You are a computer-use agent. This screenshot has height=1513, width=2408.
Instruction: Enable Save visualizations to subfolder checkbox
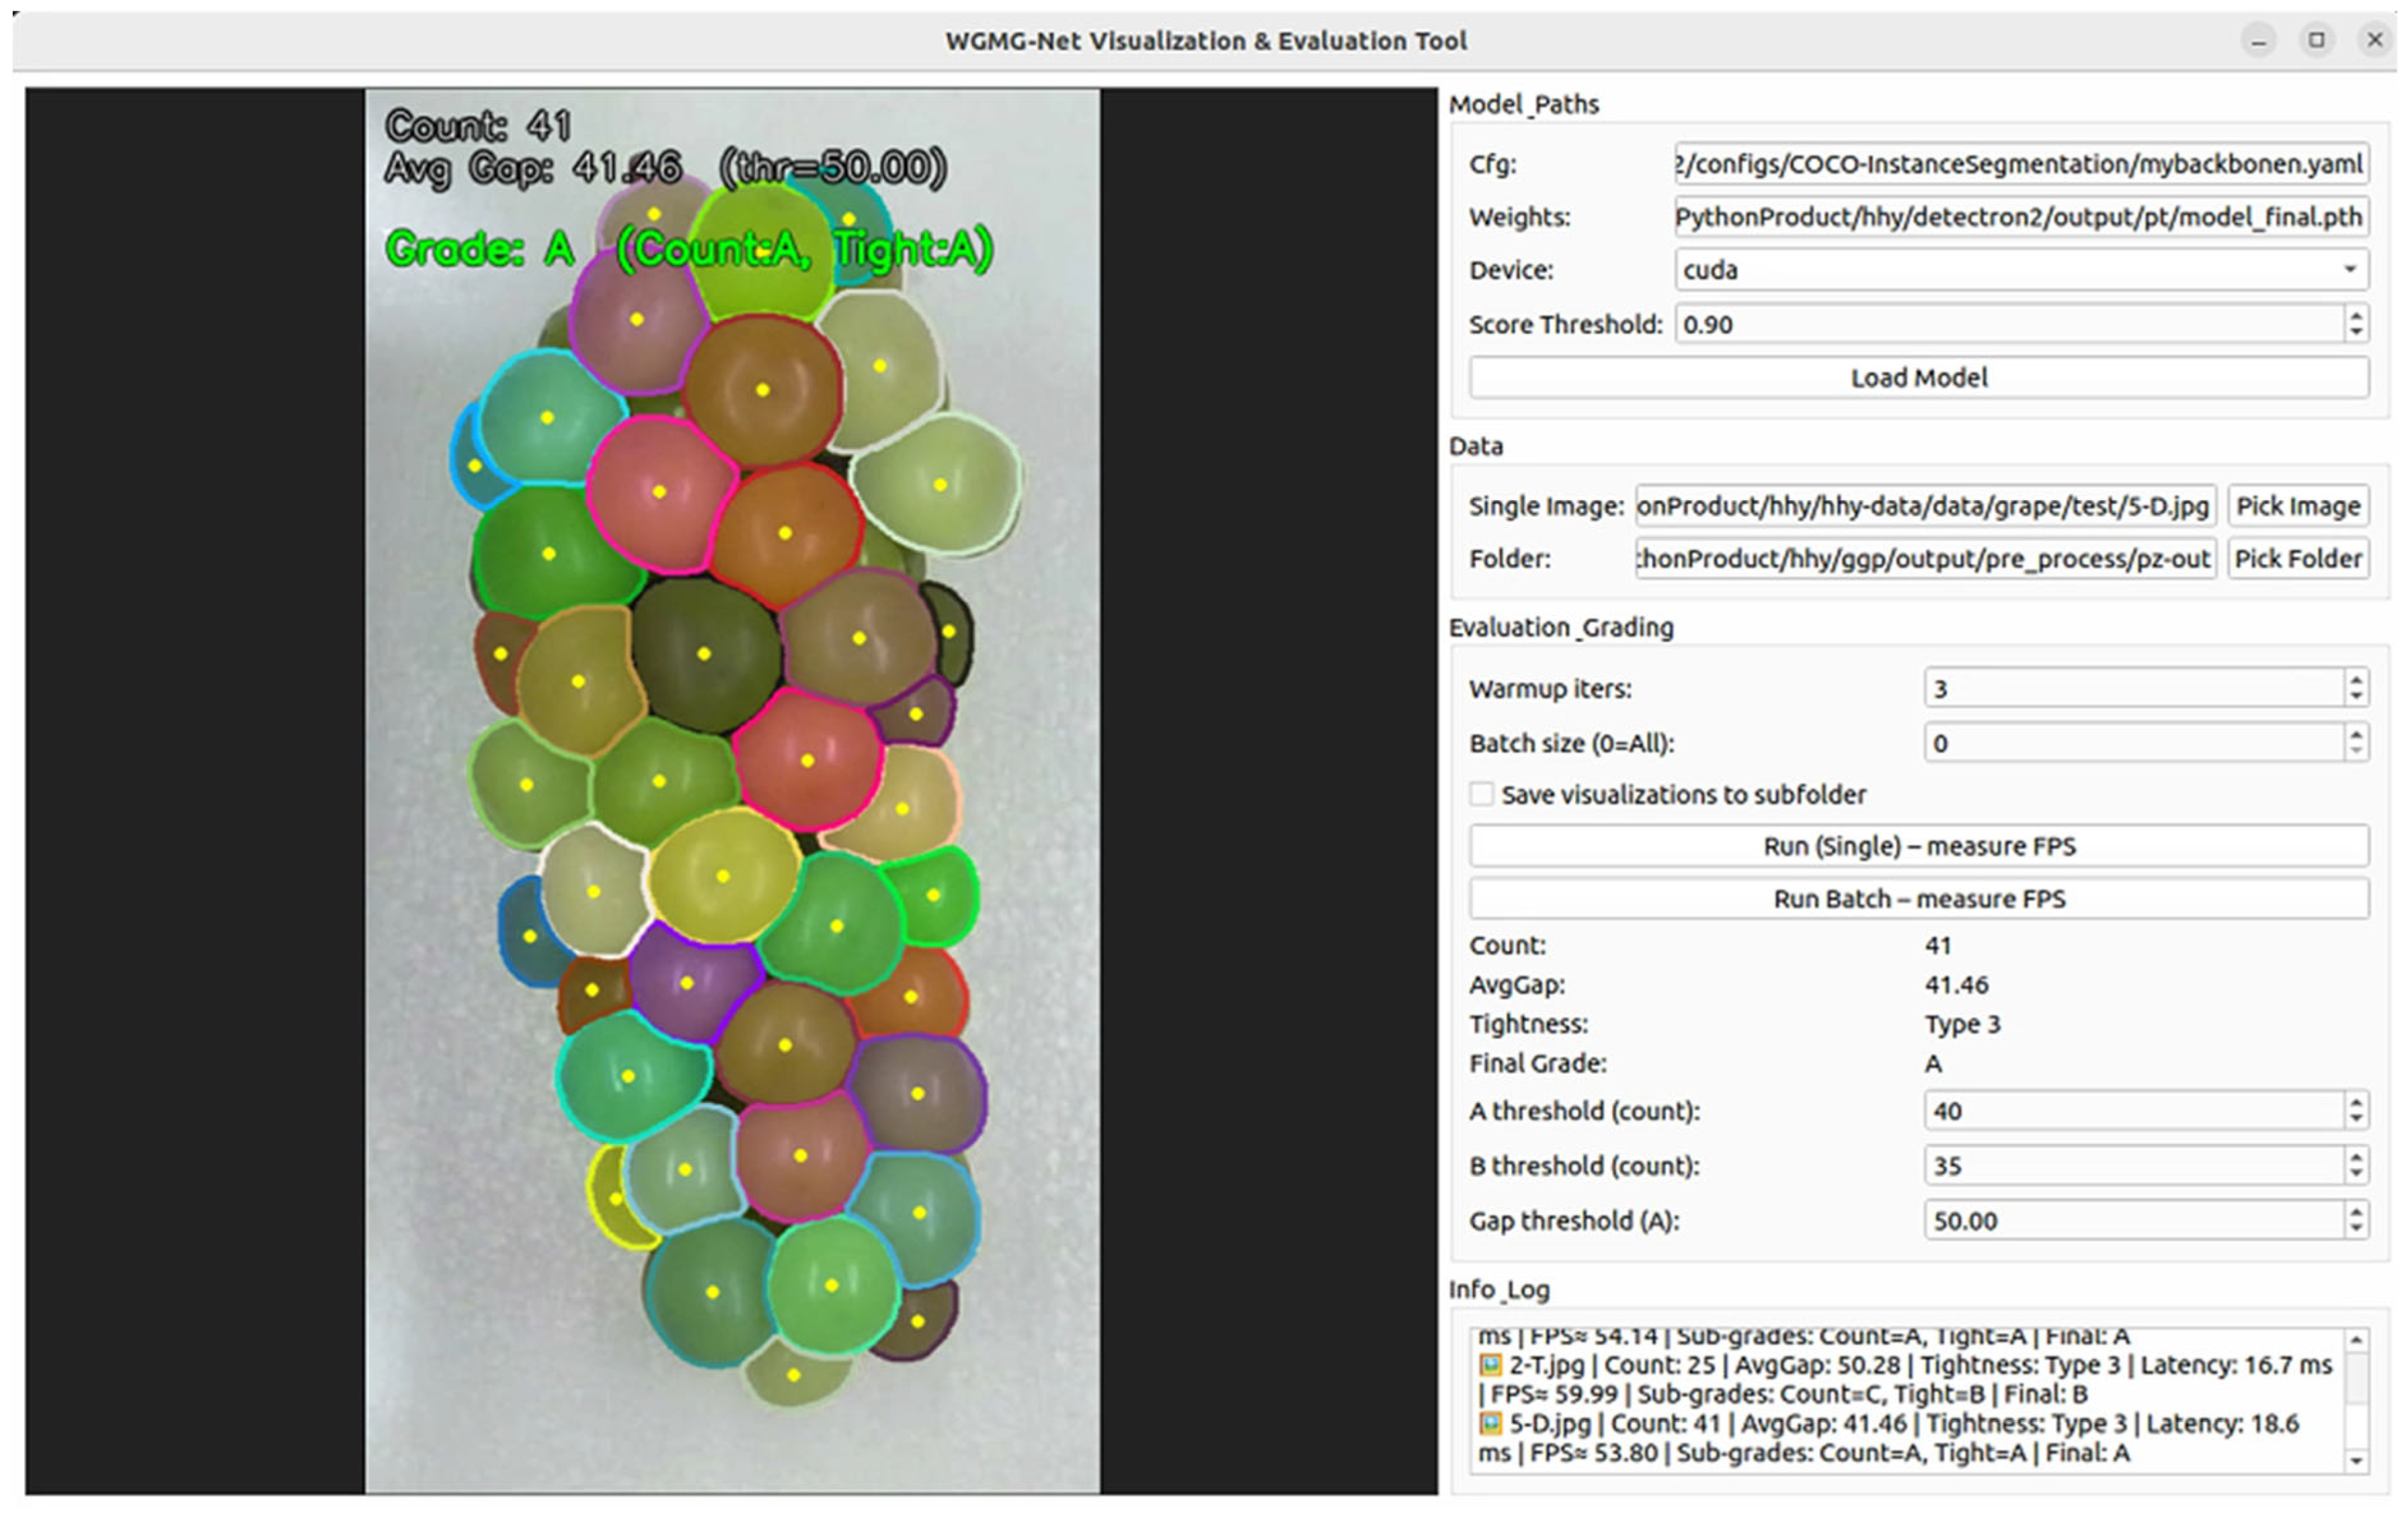[1481, 794]
